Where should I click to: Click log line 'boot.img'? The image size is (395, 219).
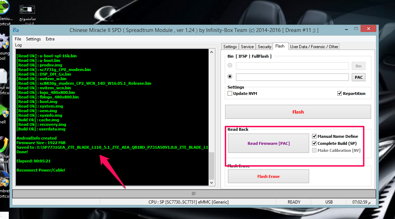coord(37,102)
